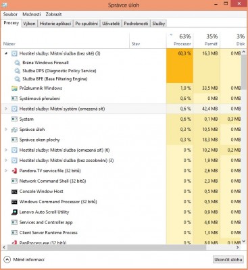The height and width of the screenshot is (270, 248).
Task: Expand the Pandora.TV service file entry
Action: coord(6,171)
